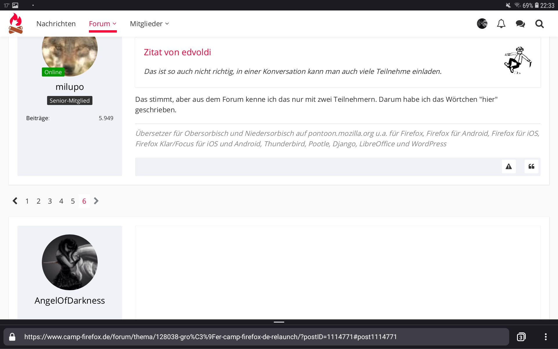The height and width of the screenshot is (349, 558).
Task: Open conversations speech bubbles icon
Action: (x=520, y=24)
